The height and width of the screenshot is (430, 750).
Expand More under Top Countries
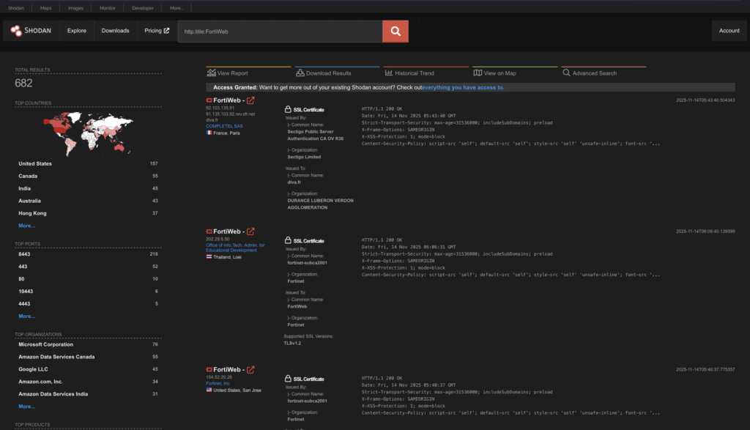click(26, 226)
